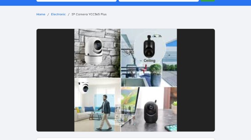Click the man walking in living room
The width and height of the screenshot is (251, 140).
pyautogui.click(x=105, y=112)
